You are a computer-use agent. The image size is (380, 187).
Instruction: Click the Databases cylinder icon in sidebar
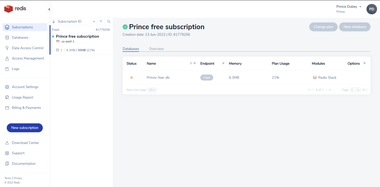point(7,38)
